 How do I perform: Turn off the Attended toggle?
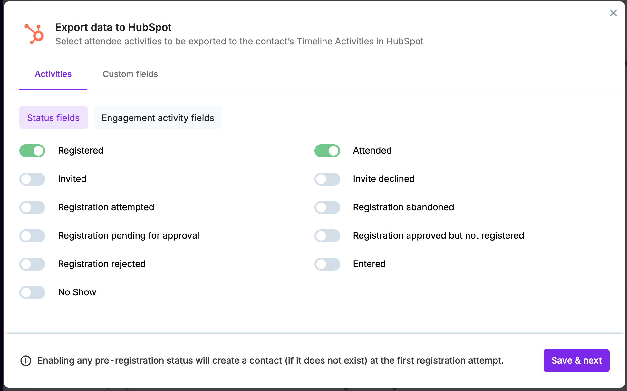327,151
